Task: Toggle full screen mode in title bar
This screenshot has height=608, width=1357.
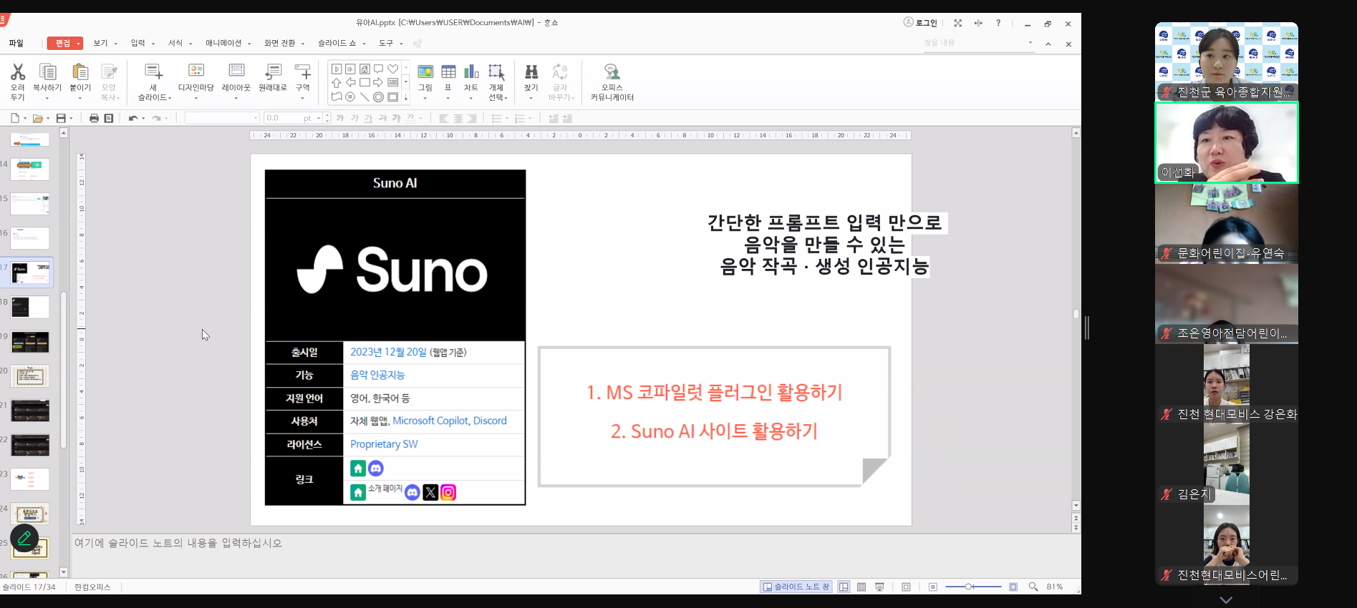Action: (957, 23)
